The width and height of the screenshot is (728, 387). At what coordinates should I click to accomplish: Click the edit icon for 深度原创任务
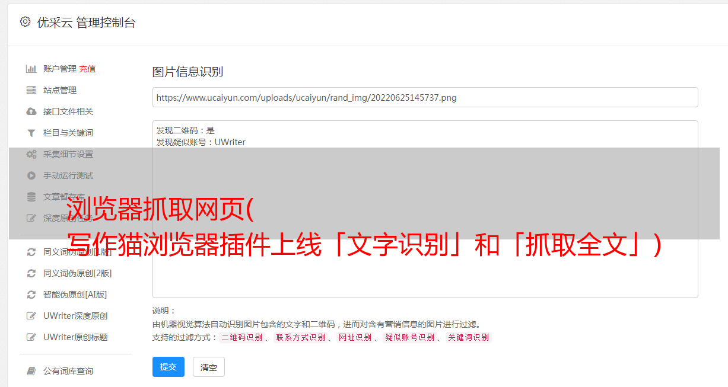[31, 218]
